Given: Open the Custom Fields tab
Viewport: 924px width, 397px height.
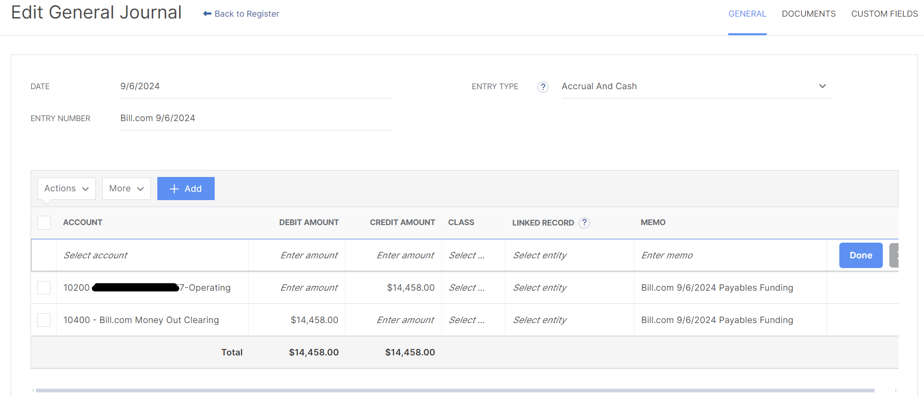Looking at the screenshot, I should pyautogui.click(x=884, y=14).
